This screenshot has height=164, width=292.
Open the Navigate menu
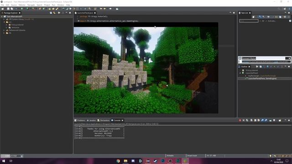pos(31,5)
